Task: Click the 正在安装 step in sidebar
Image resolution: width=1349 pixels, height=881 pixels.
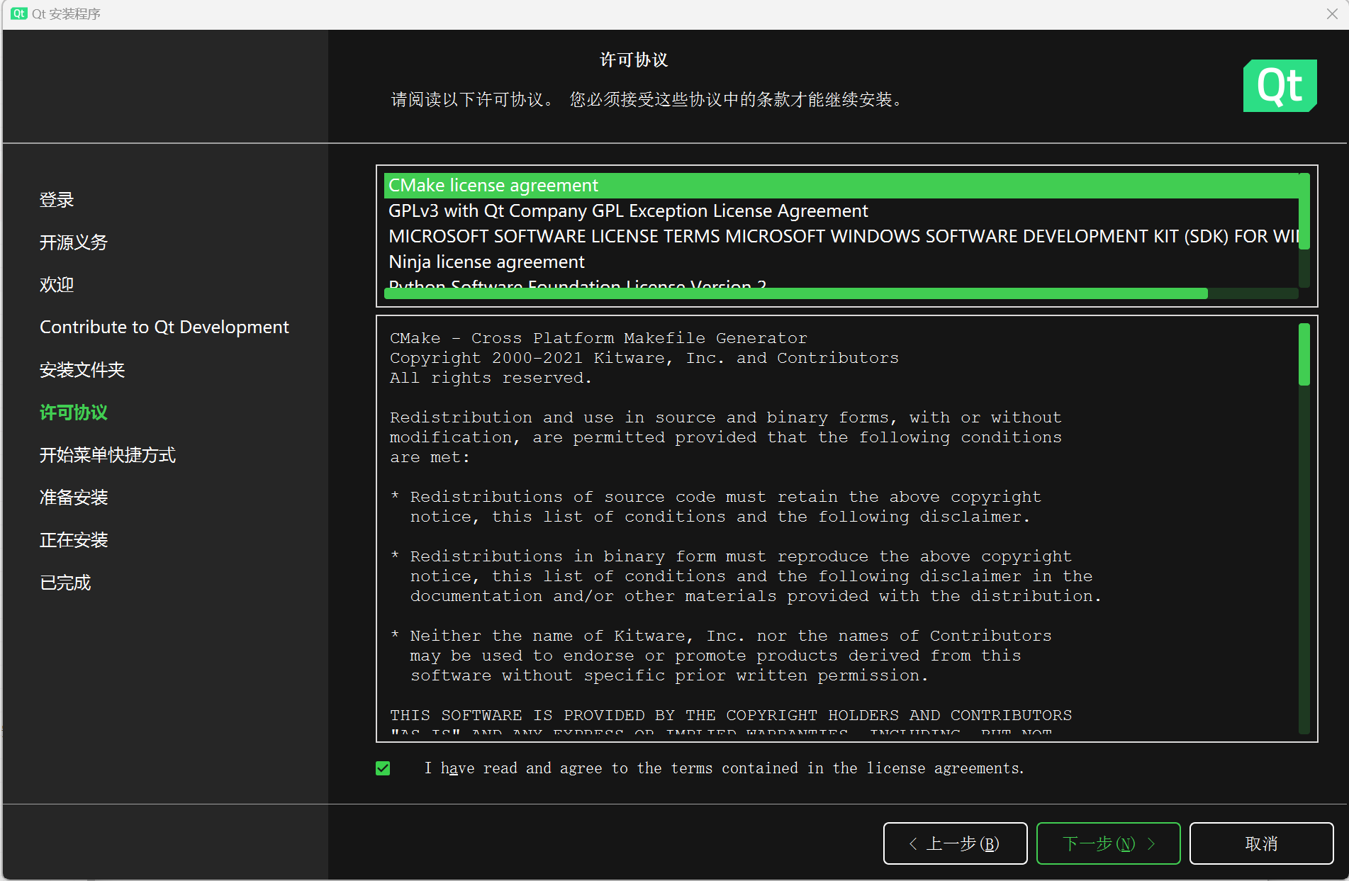Action: [74, 540]
